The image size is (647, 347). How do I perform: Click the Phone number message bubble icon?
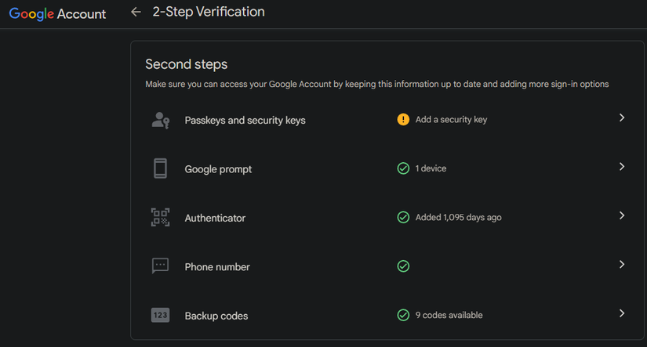[x=161, y=266]
